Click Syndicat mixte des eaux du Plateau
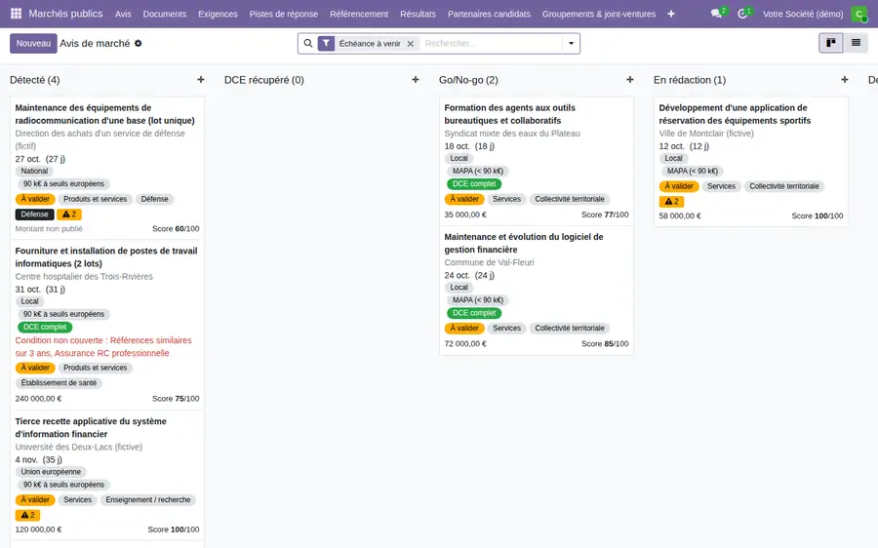 pyautogui.click(x=512, y=134)
